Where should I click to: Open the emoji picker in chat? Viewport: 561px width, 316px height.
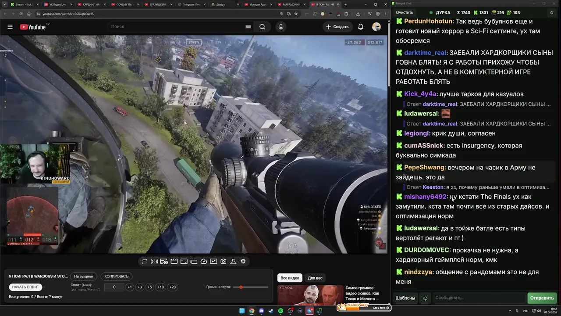click(x=425, y=298)
